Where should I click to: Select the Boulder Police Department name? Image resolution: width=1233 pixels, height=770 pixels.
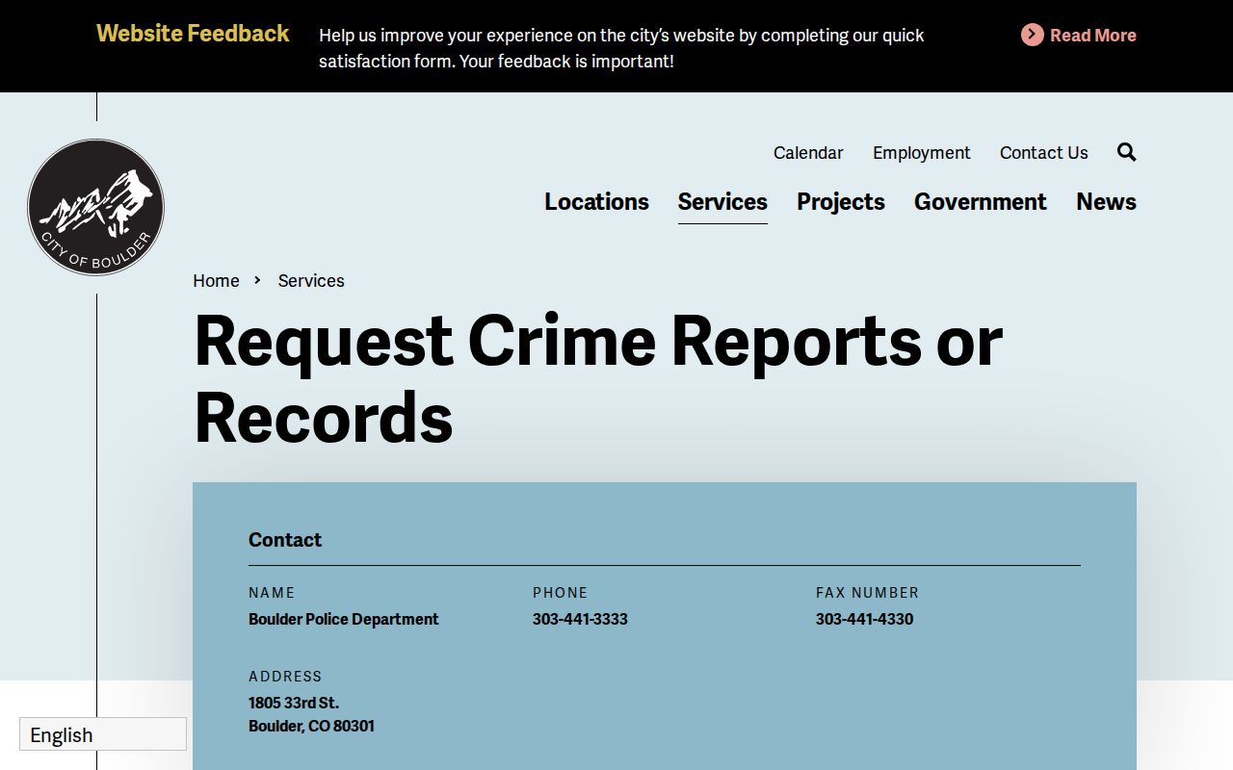[343, 619]
